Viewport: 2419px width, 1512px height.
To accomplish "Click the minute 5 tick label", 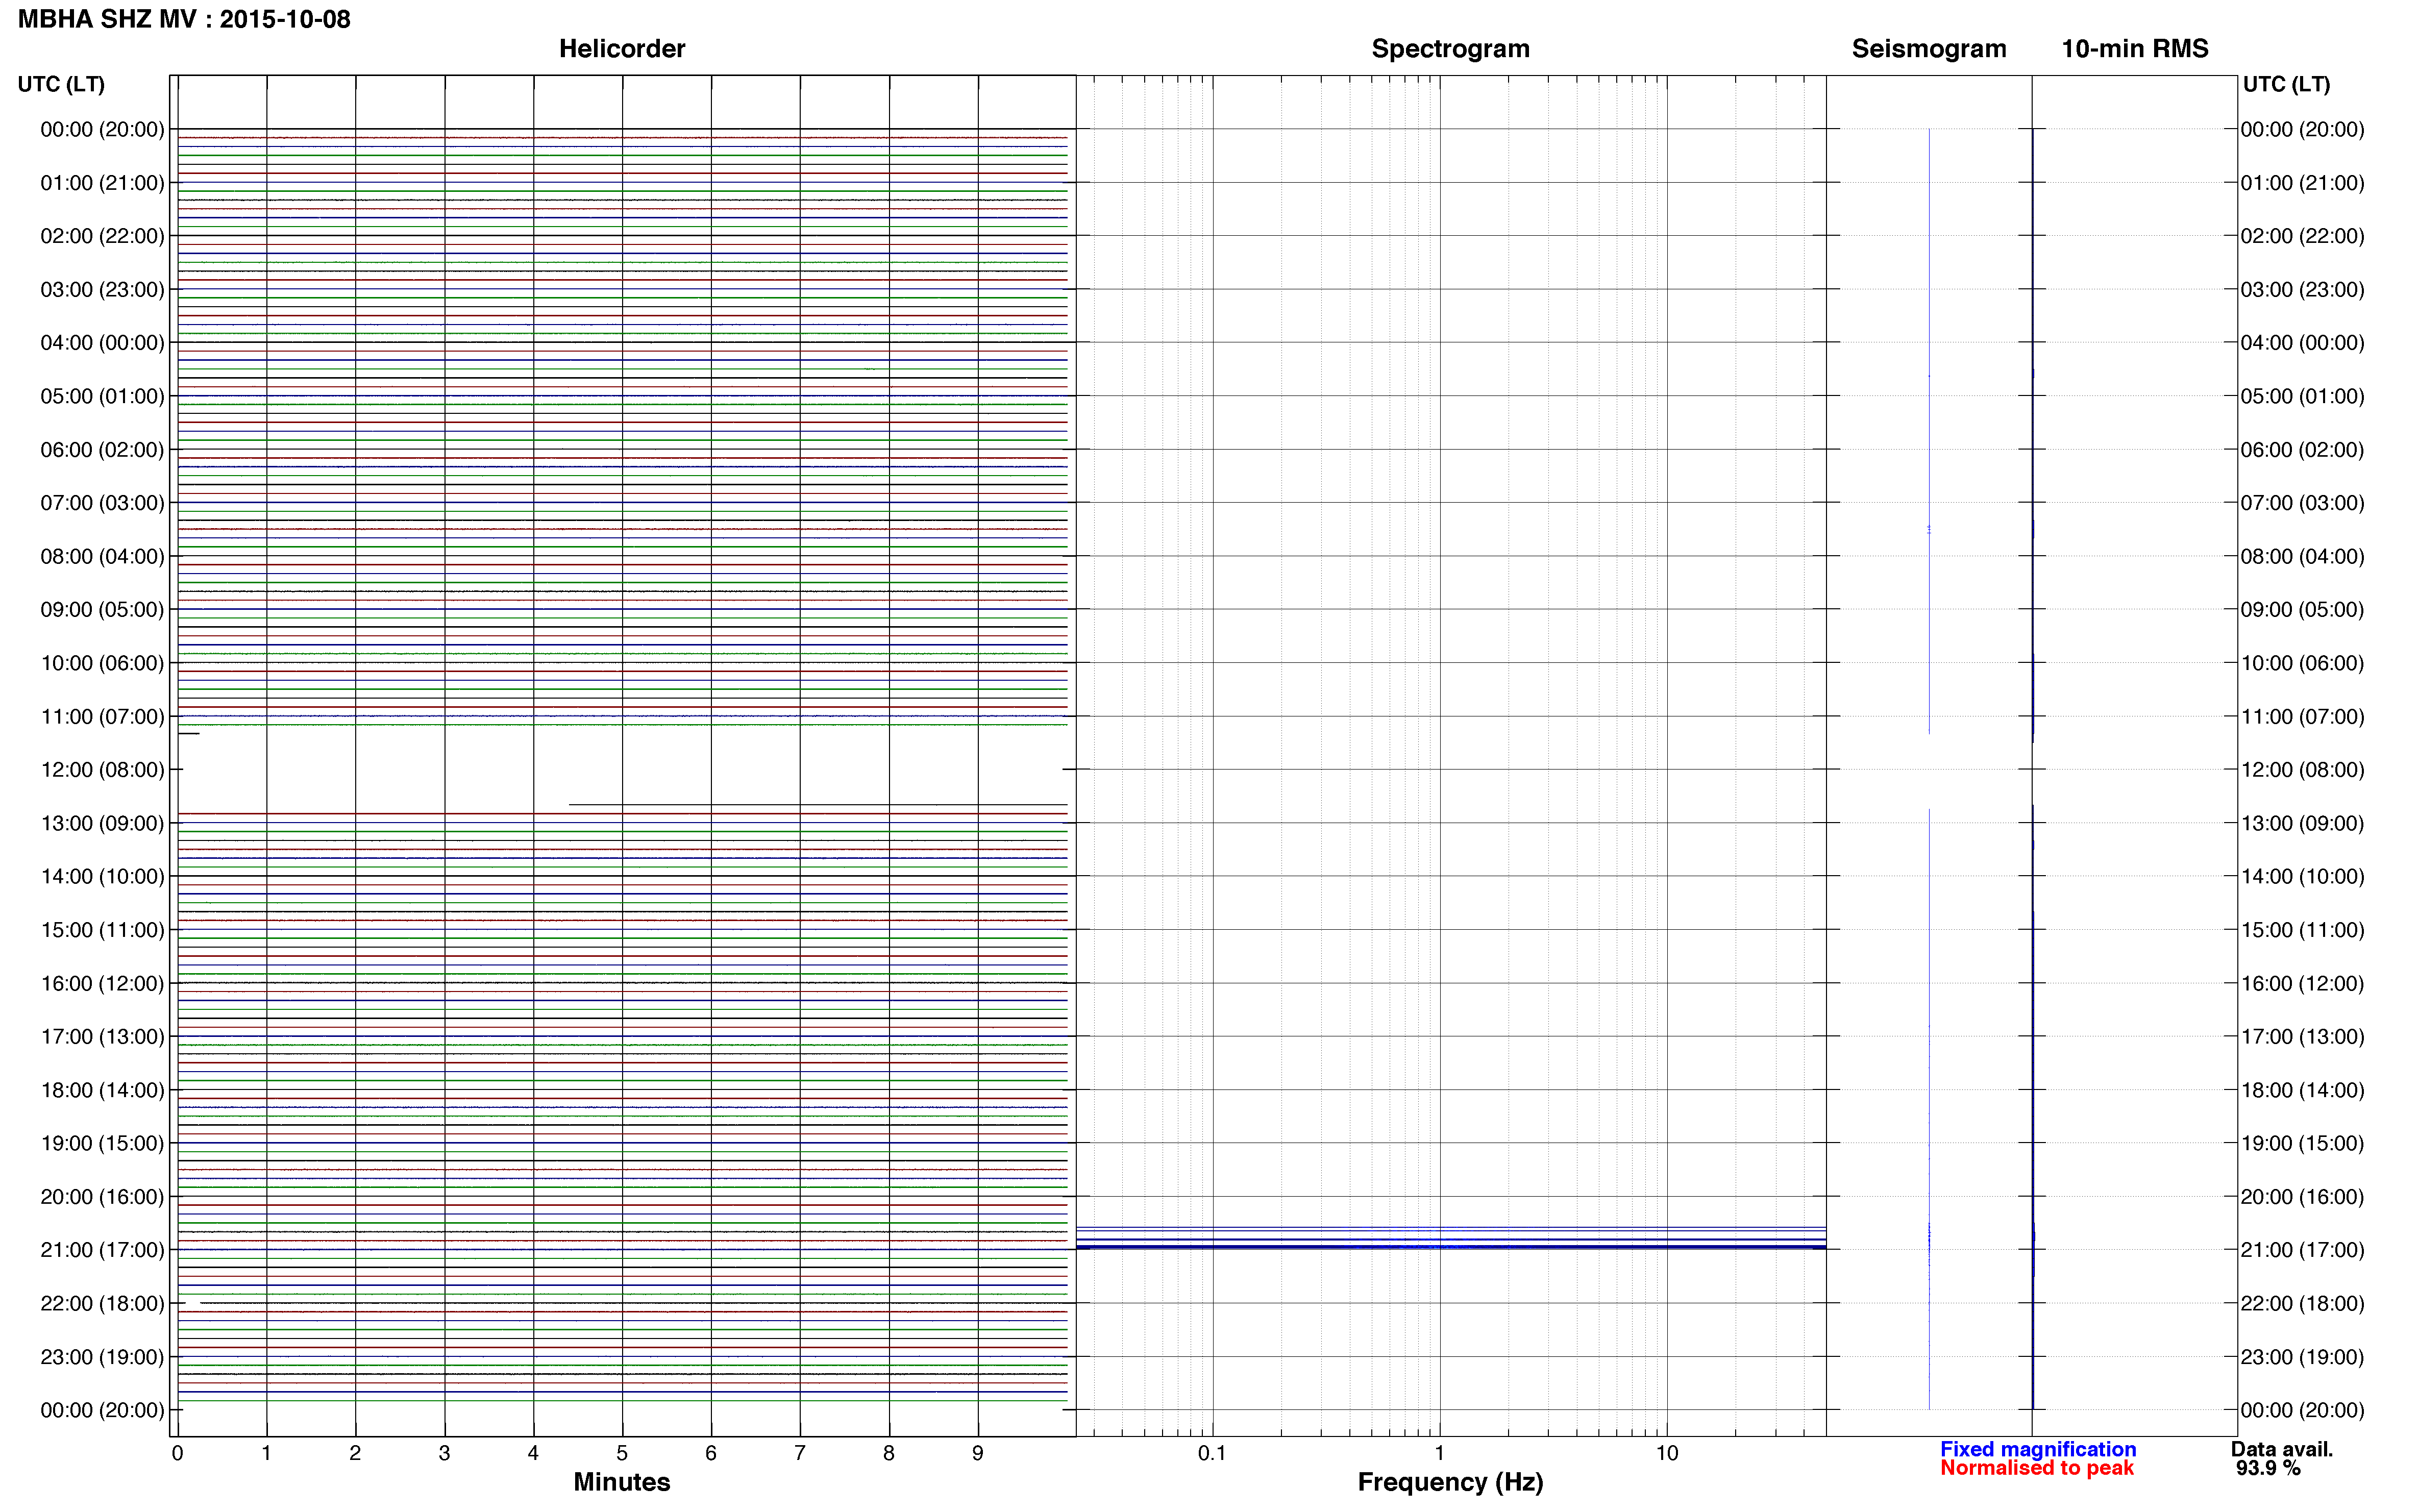I will 622,1453.
